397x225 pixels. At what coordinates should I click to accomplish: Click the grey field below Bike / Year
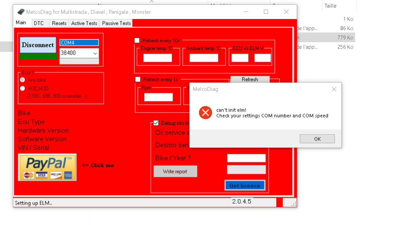pyautogui.click(x=246, y=170)
